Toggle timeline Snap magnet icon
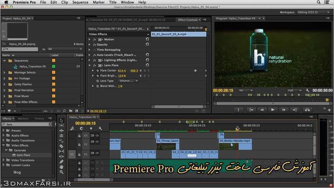334x188 pixels. (81, 128)
